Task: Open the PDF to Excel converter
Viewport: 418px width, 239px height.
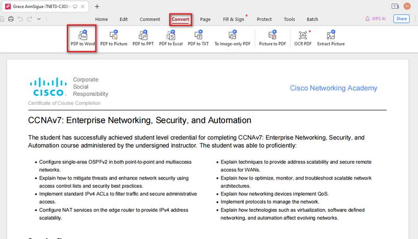Action: click(171, 38)
